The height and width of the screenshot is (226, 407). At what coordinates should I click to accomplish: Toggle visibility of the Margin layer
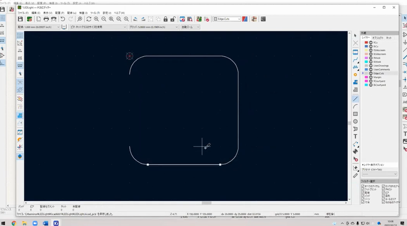370,77
